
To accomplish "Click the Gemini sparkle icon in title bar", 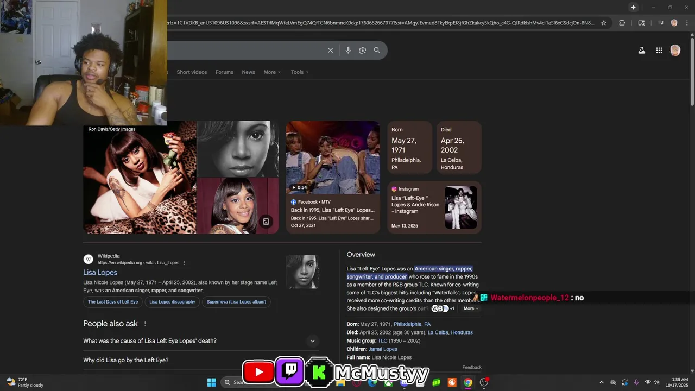I will point(633,7).
